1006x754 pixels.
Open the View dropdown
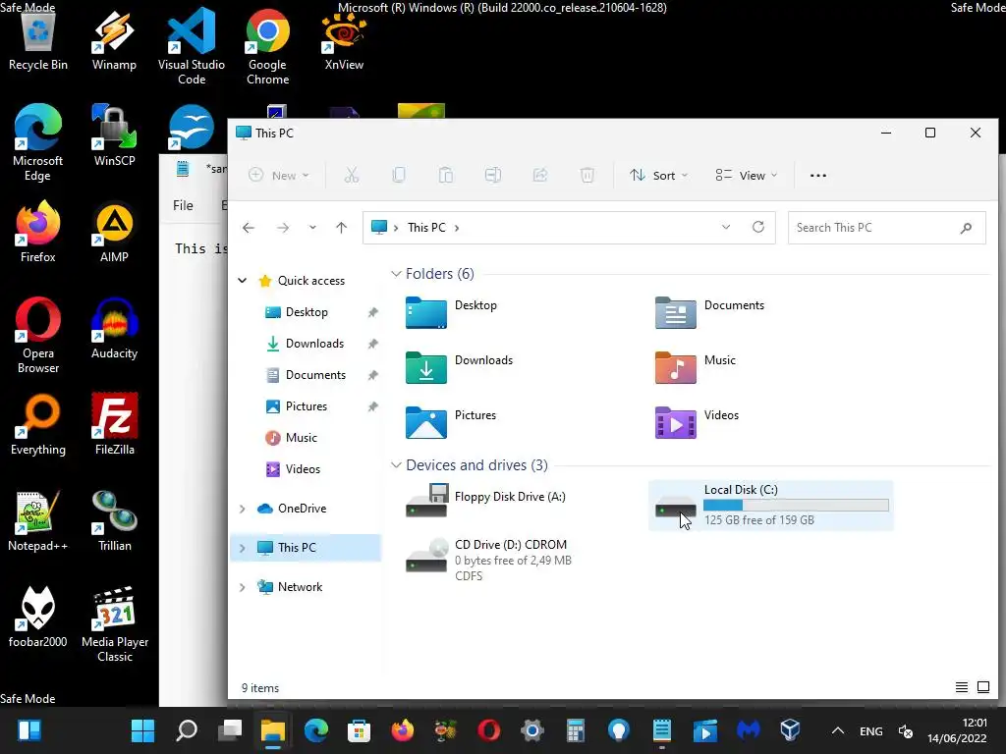(x=747, y=175)
